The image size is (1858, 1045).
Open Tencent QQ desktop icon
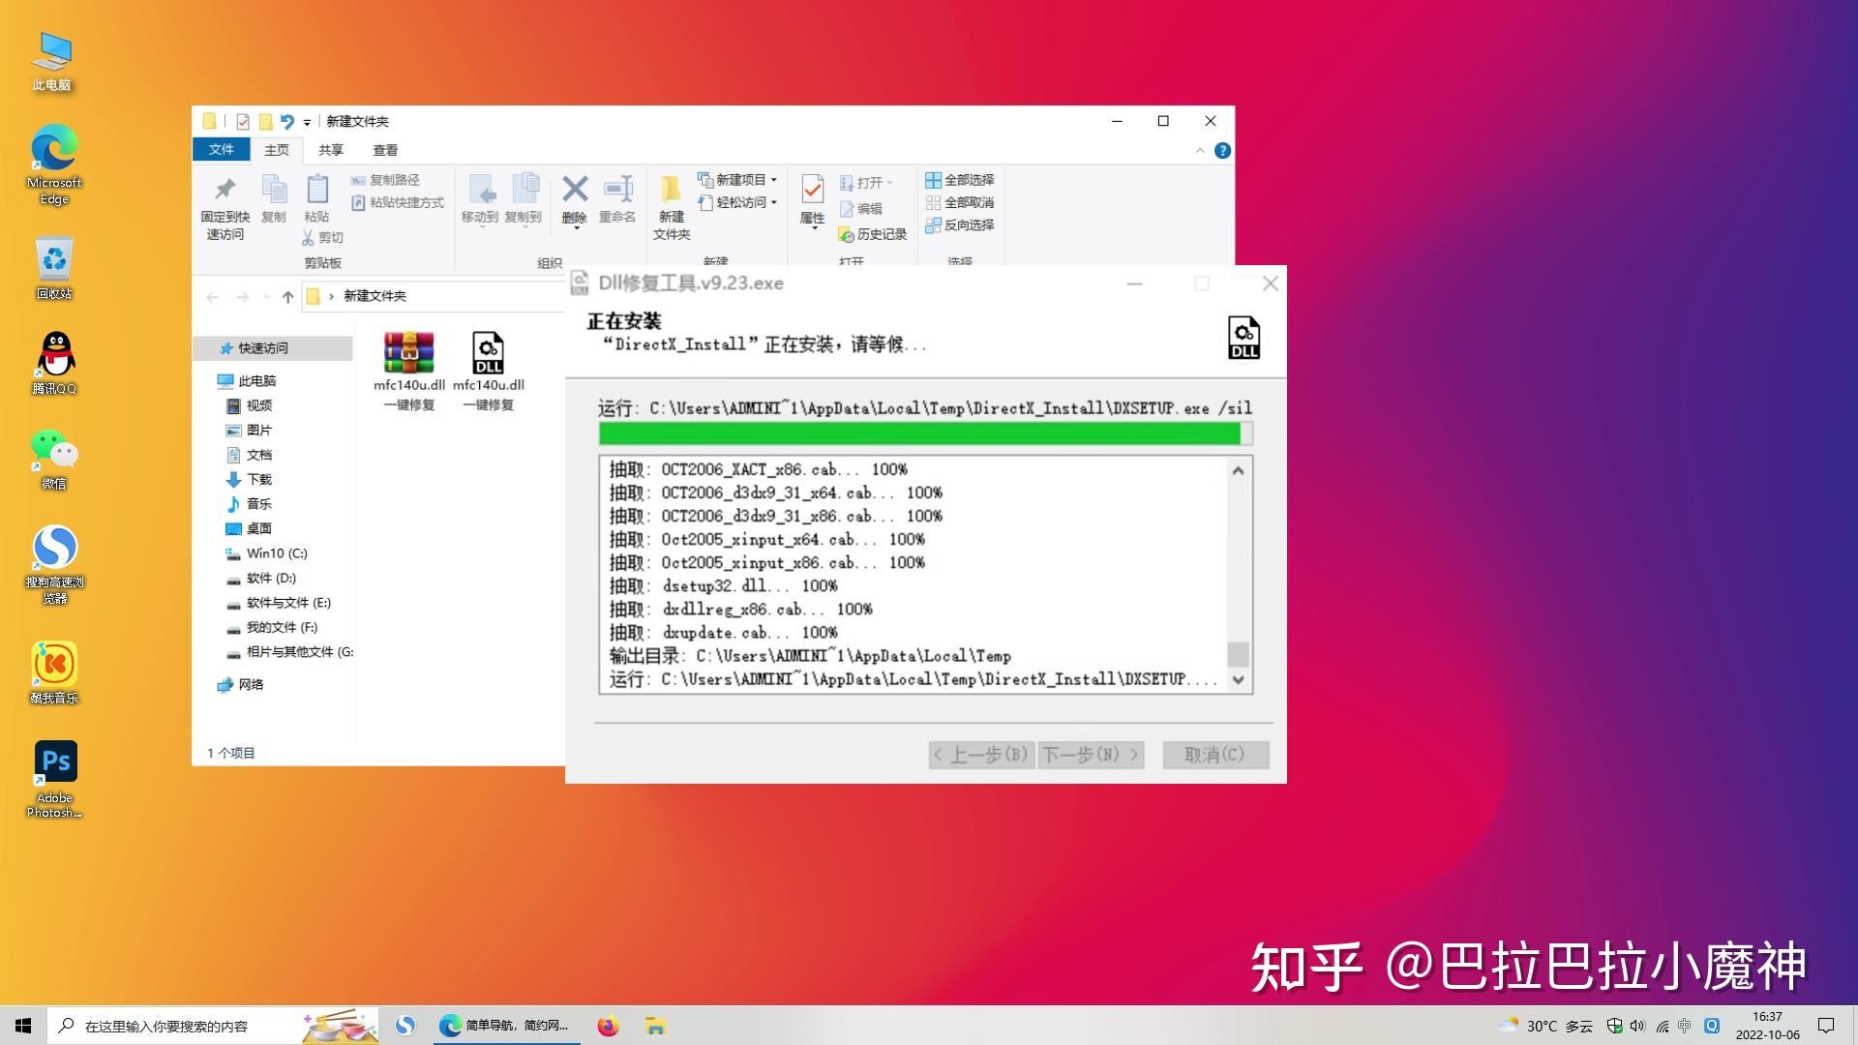[x=55, y=356]
